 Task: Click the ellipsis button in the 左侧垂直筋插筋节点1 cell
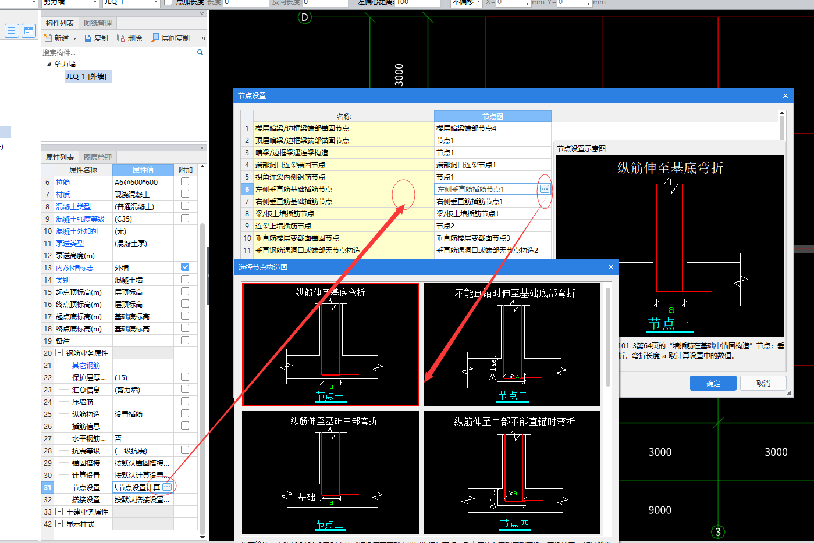544,189
